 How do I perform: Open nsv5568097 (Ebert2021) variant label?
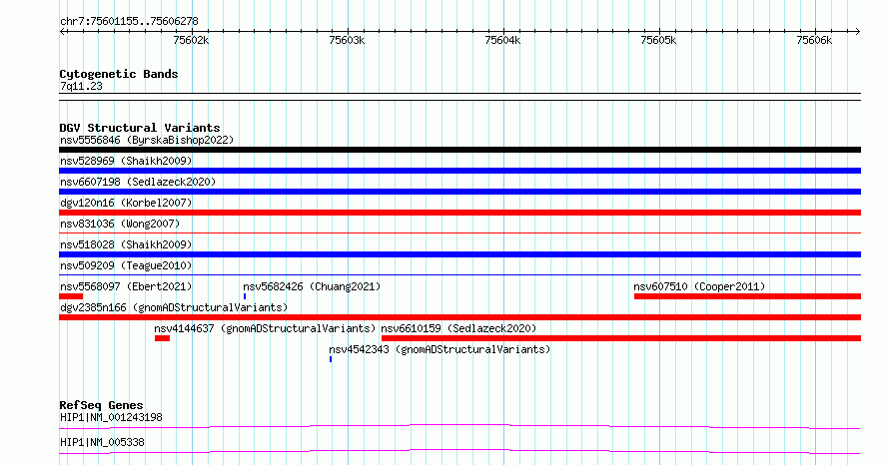(x=126, y=286)
